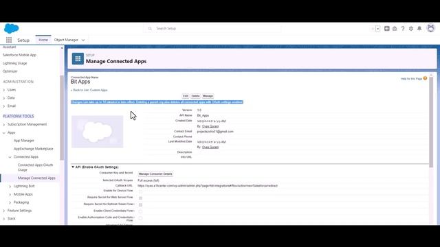This screenshot has height=247, width=440.
Task: Collapse API (Enable OAuth Settings) section
Action: tap(73, 167)
